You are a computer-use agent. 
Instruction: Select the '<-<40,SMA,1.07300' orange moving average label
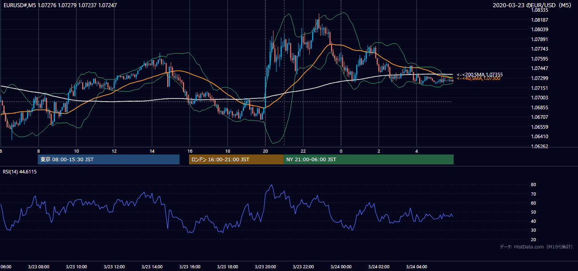[x=479, y=79]
